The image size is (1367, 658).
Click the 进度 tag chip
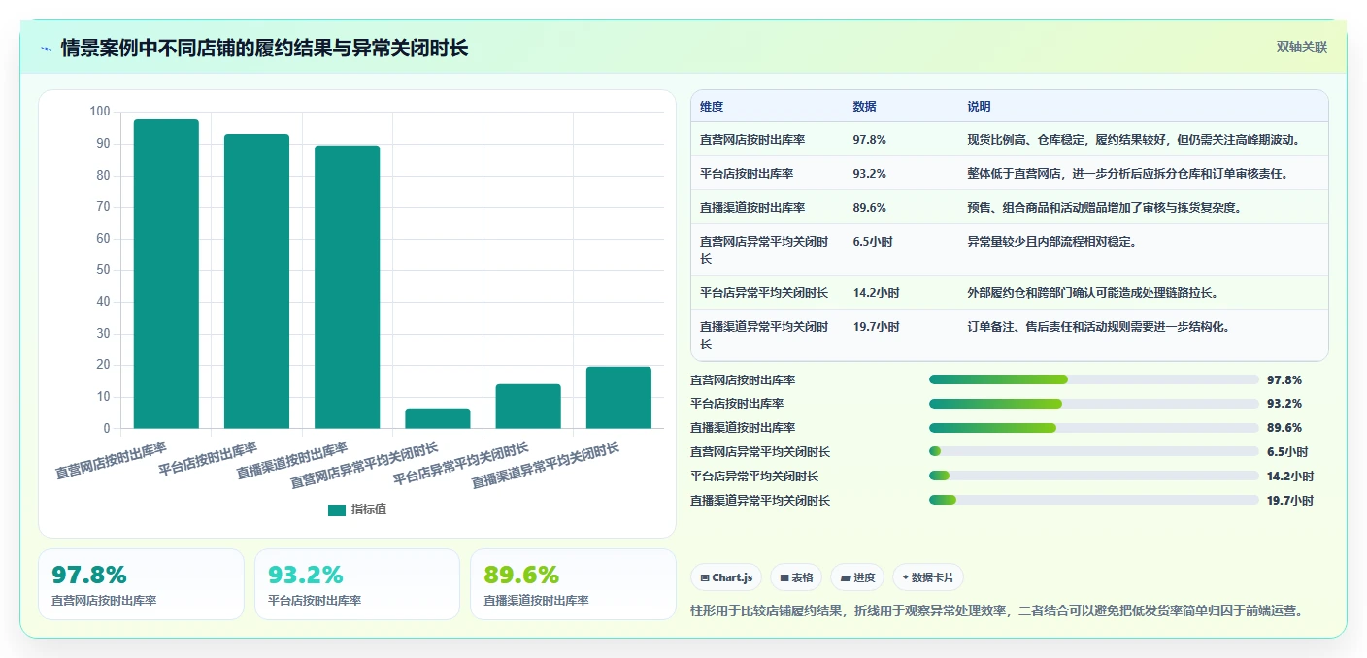[857, 577]
